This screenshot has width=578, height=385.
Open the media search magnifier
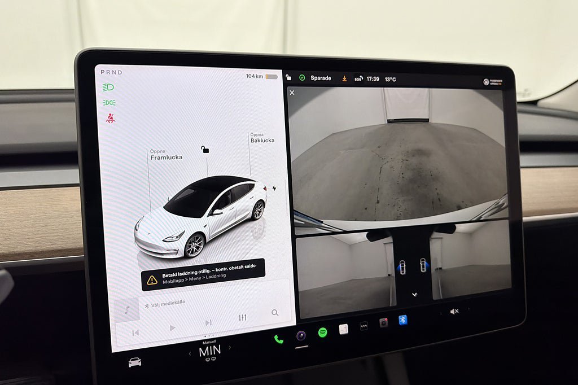tap(275, 313)
